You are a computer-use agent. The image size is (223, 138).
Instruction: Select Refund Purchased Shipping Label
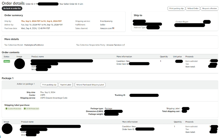pyautogui.click(x=90, y=85)
